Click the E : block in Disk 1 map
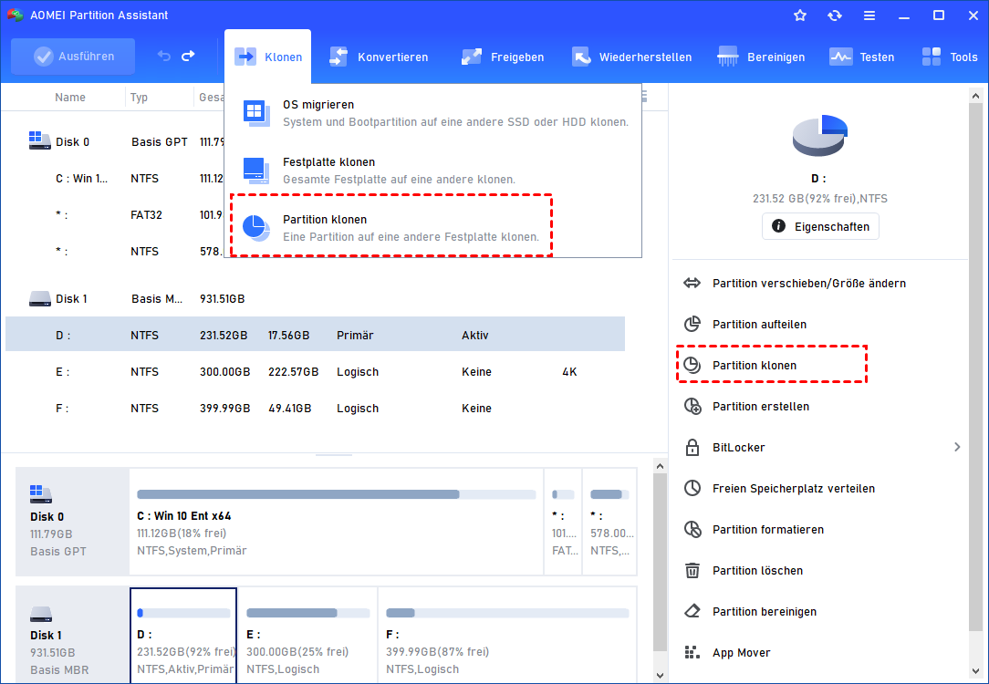 click(x=307, y=636)
